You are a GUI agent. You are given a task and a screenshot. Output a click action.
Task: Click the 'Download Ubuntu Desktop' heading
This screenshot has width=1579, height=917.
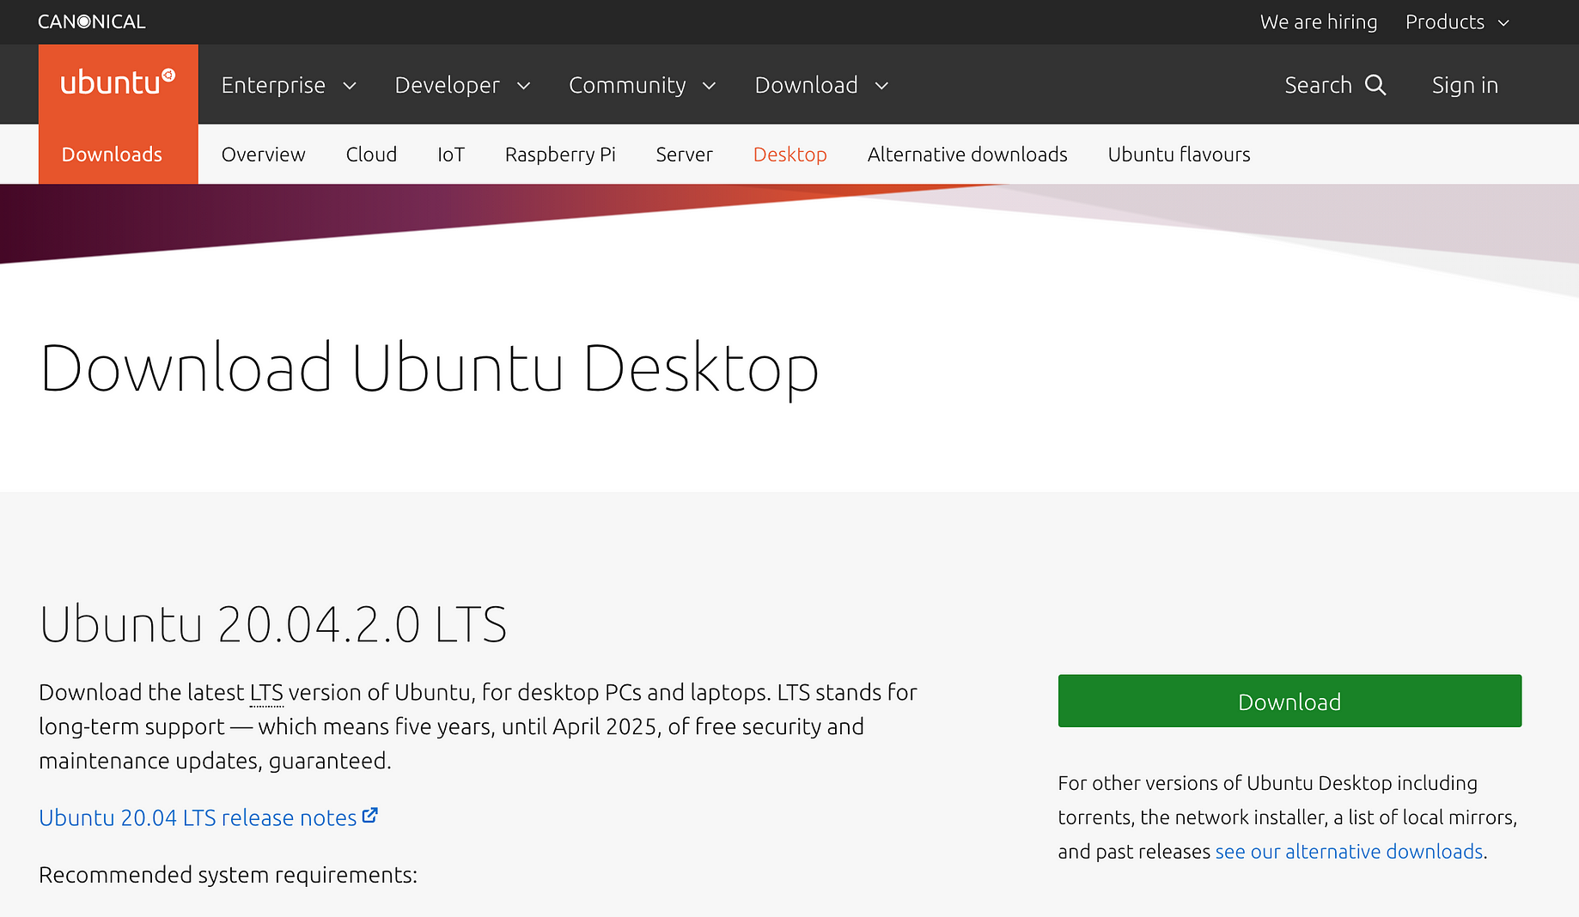pyautogui.click(x=429, y=369)
